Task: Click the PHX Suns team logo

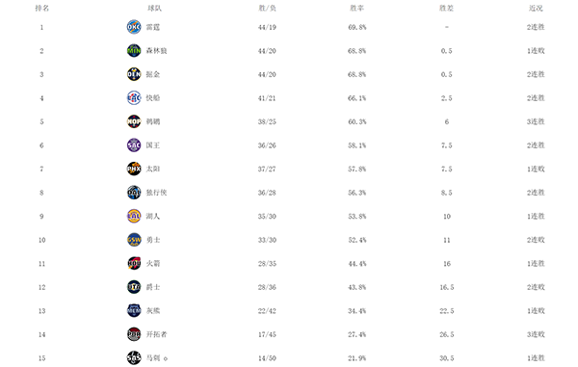Action: (134, 169)
